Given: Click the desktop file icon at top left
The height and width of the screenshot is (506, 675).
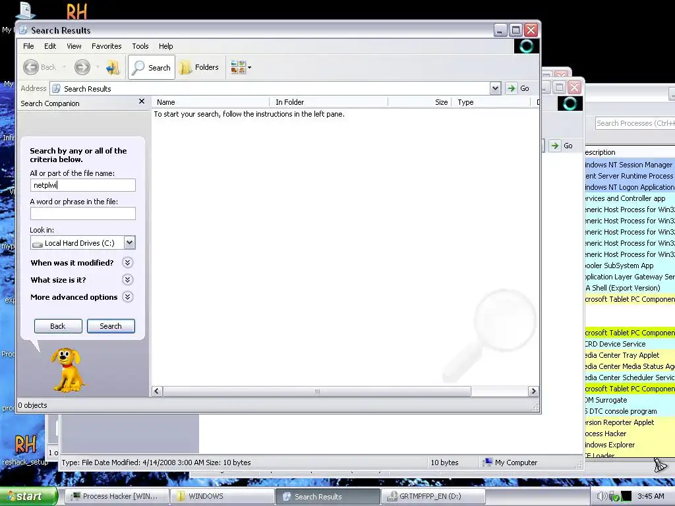Looking at the screenshot, I should point(25,11).
